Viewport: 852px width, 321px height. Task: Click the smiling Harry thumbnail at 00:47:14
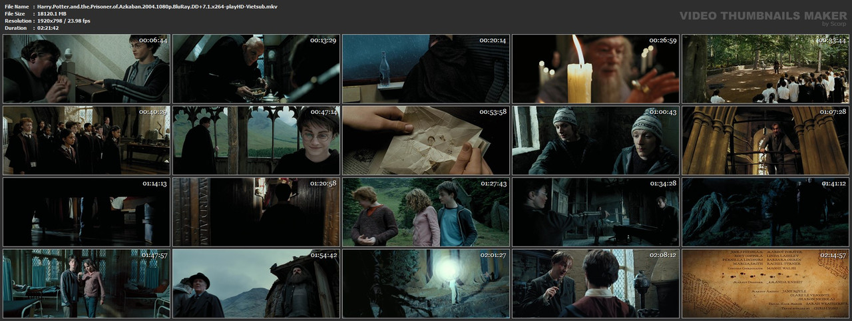[x=256, y=141]
